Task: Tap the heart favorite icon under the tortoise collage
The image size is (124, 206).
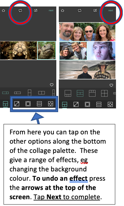Action: pos(52,85)
